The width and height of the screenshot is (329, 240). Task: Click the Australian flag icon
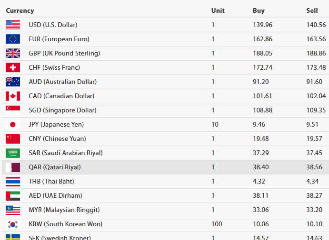coord(13,82)
